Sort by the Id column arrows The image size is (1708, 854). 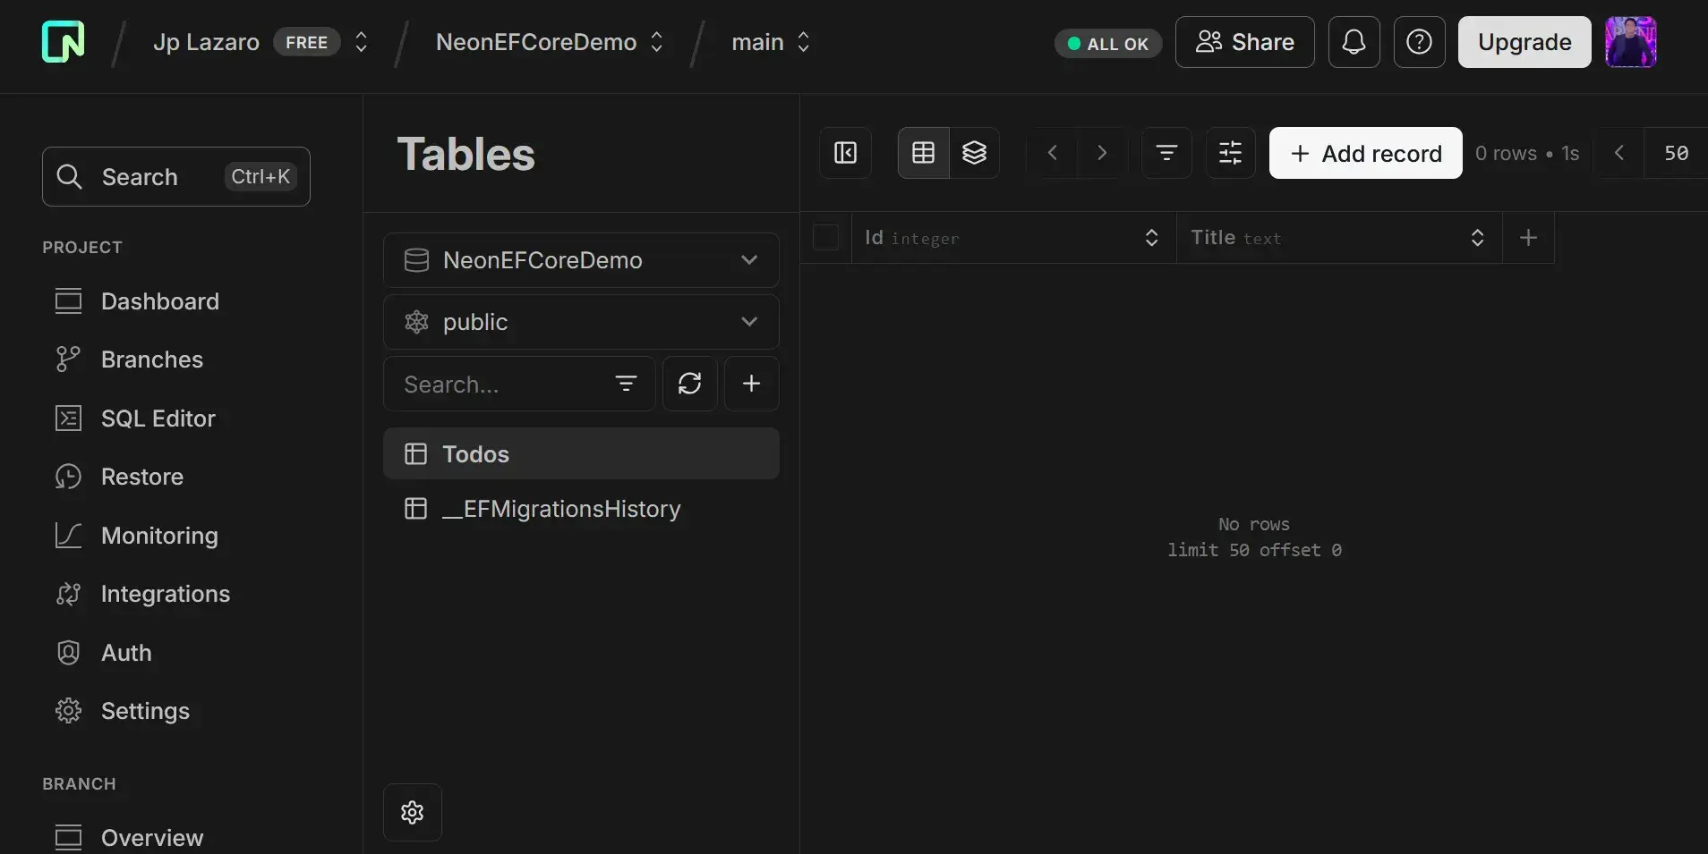1151,237
